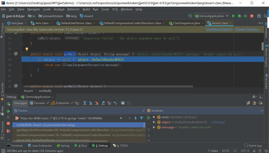The width and height of the screenshot is (269, 153).
Task: Open 6: TODO tool window
Action: click(120, 146)
